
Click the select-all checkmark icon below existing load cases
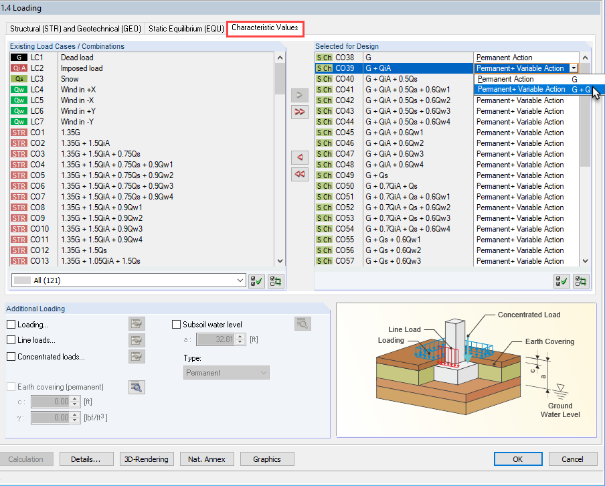tap(256, 281)
